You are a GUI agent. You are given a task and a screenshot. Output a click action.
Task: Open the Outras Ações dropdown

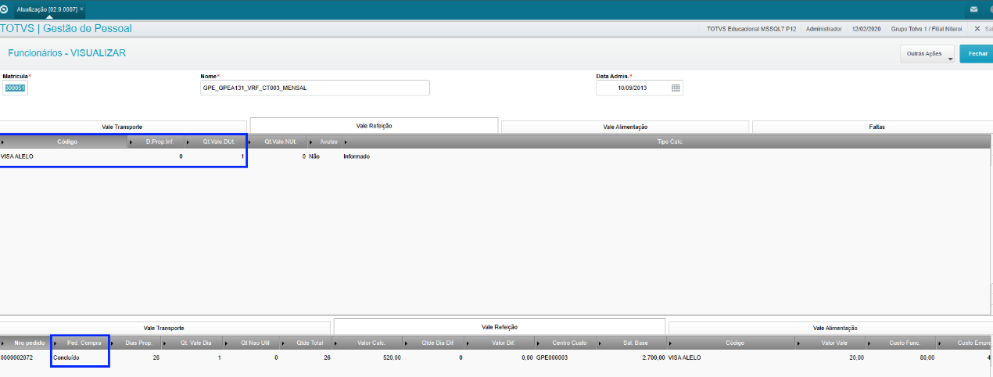929,54
